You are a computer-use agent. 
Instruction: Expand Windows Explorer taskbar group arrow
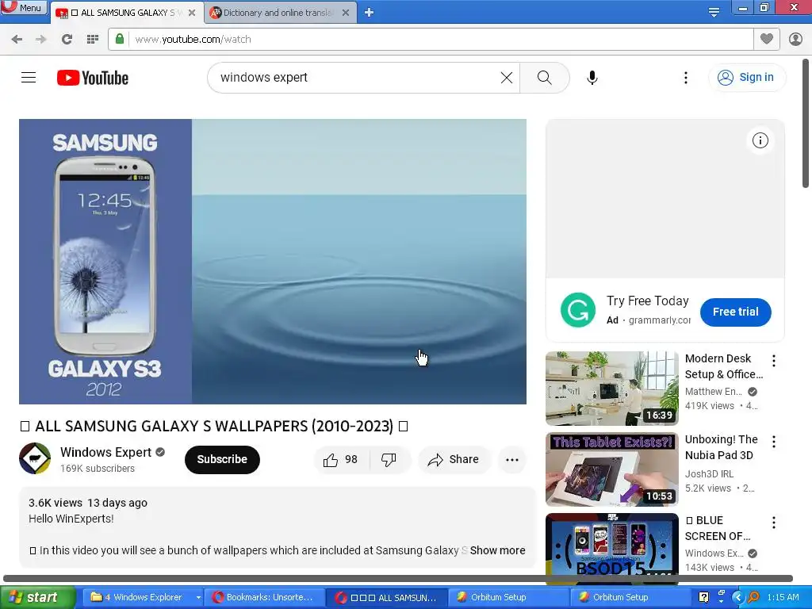click(x=197, y=597)
